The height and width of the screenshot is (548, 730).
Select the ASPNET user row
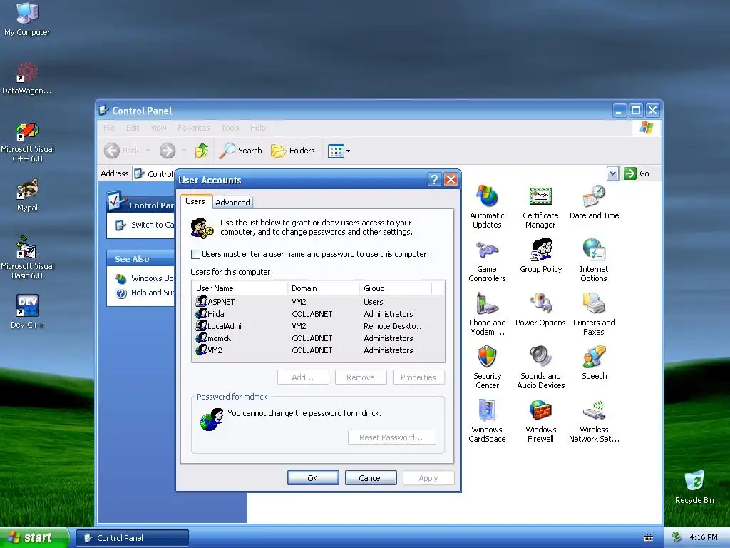click(318, 302)
